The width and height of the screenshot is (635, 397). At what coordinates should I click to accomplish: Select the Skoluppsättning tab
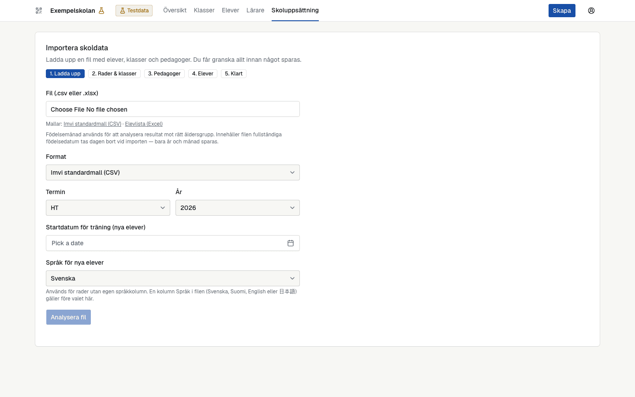point(295,10)
